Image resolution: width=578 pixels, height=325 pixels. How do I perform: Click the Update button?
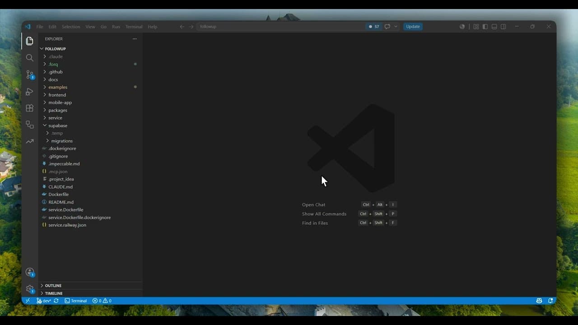[x=413, y=27]
